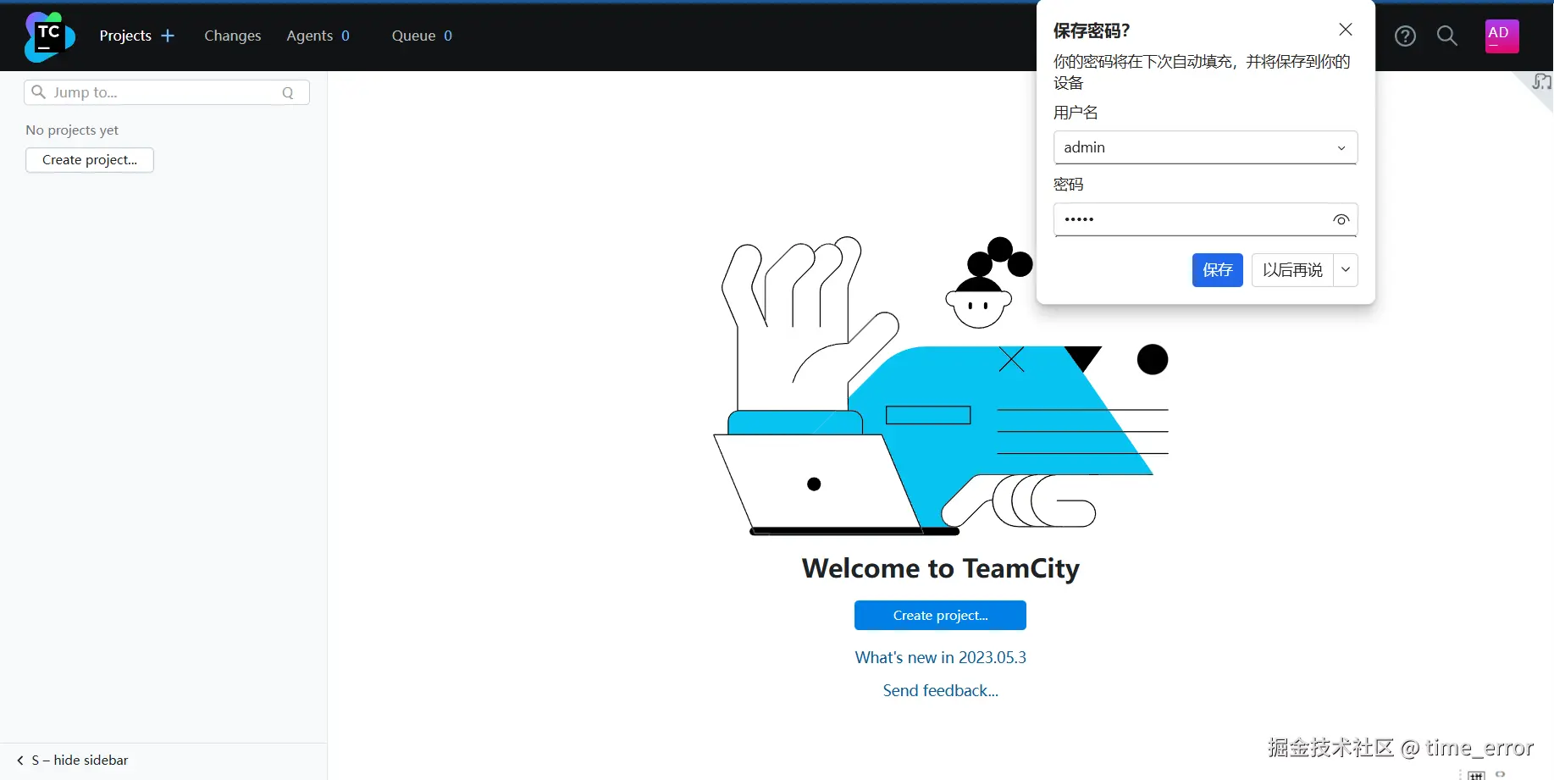Open the help question-mark icon

coord(1406,36)
